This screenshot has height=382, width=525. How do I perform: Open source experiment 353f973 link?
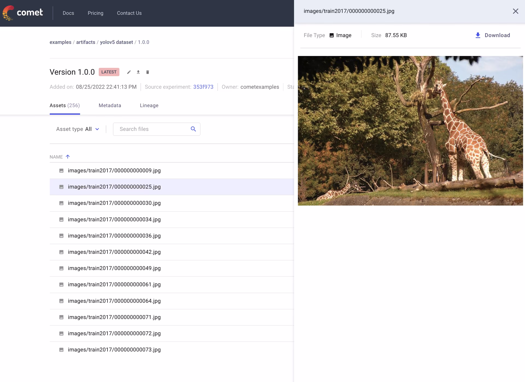(203, 87)
